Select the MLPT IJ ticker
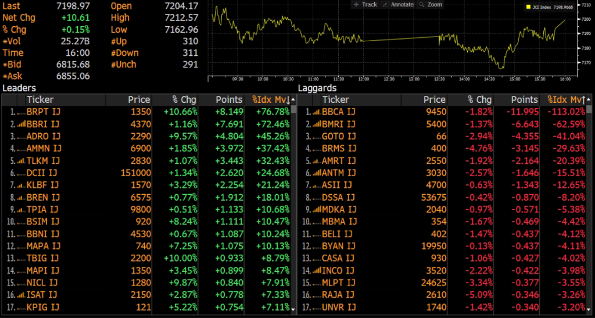Image resolution: width=595 pixels, height=318 pixels. [339, 283]
